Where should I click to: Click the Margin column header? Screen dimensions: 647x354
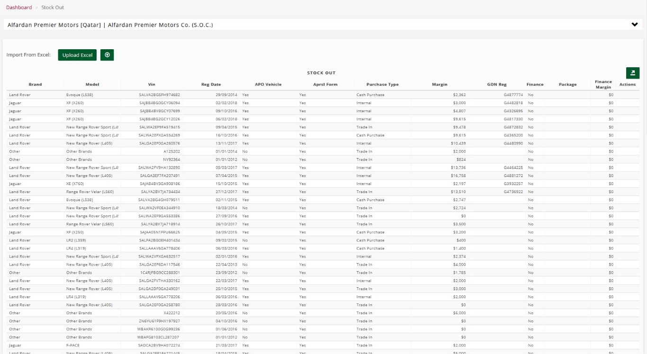pyautogui.click(x=440, y=85)
